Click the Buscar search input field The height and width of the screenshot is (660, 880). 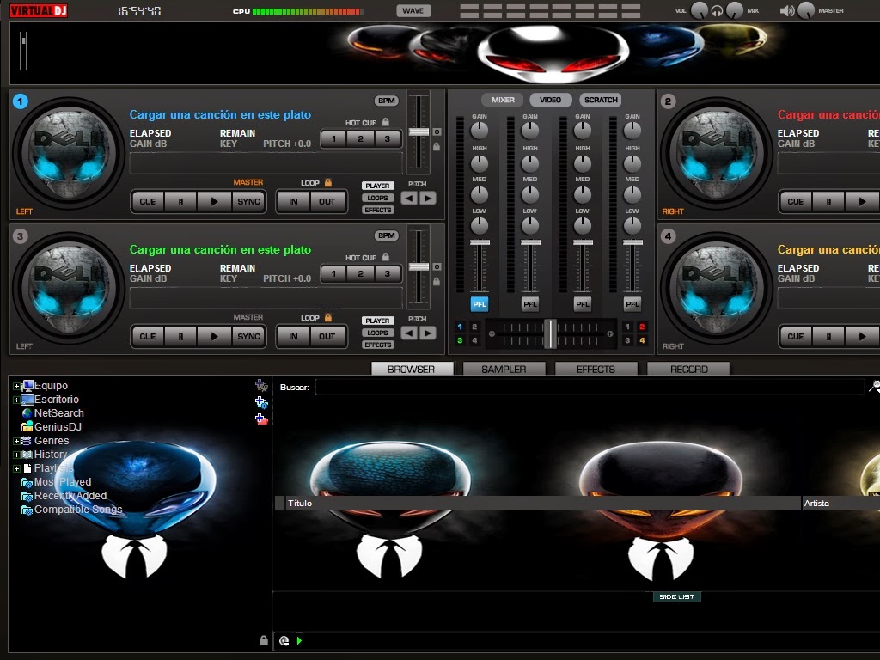point(516,387)
